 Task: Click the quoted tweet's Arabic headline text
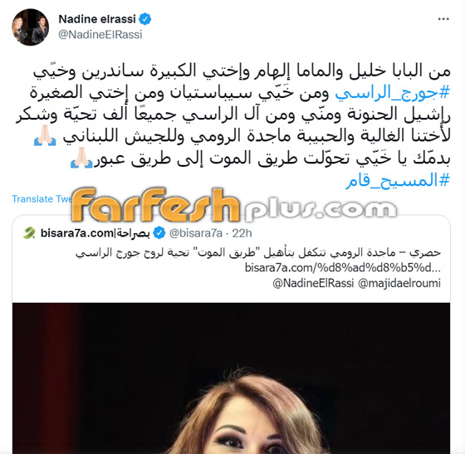coord(258,252)
